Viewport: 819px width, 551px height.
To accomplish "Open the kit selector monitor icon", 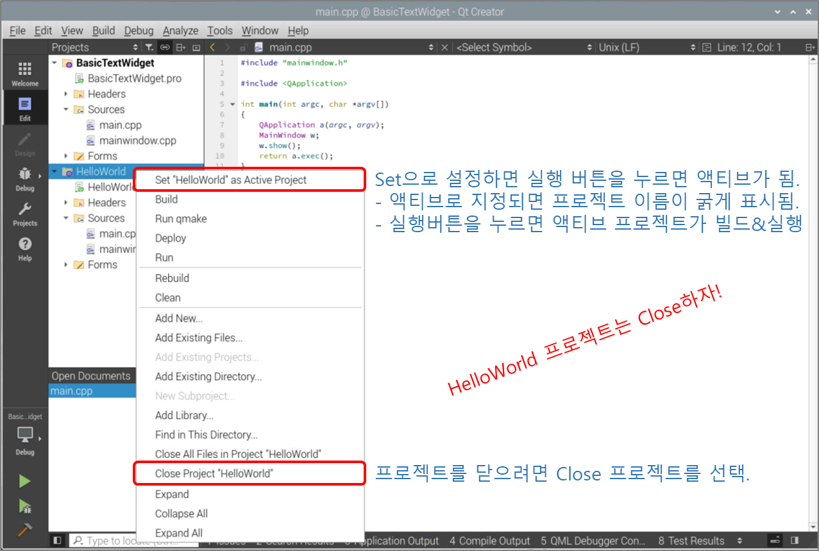I will tap(24, 434).
